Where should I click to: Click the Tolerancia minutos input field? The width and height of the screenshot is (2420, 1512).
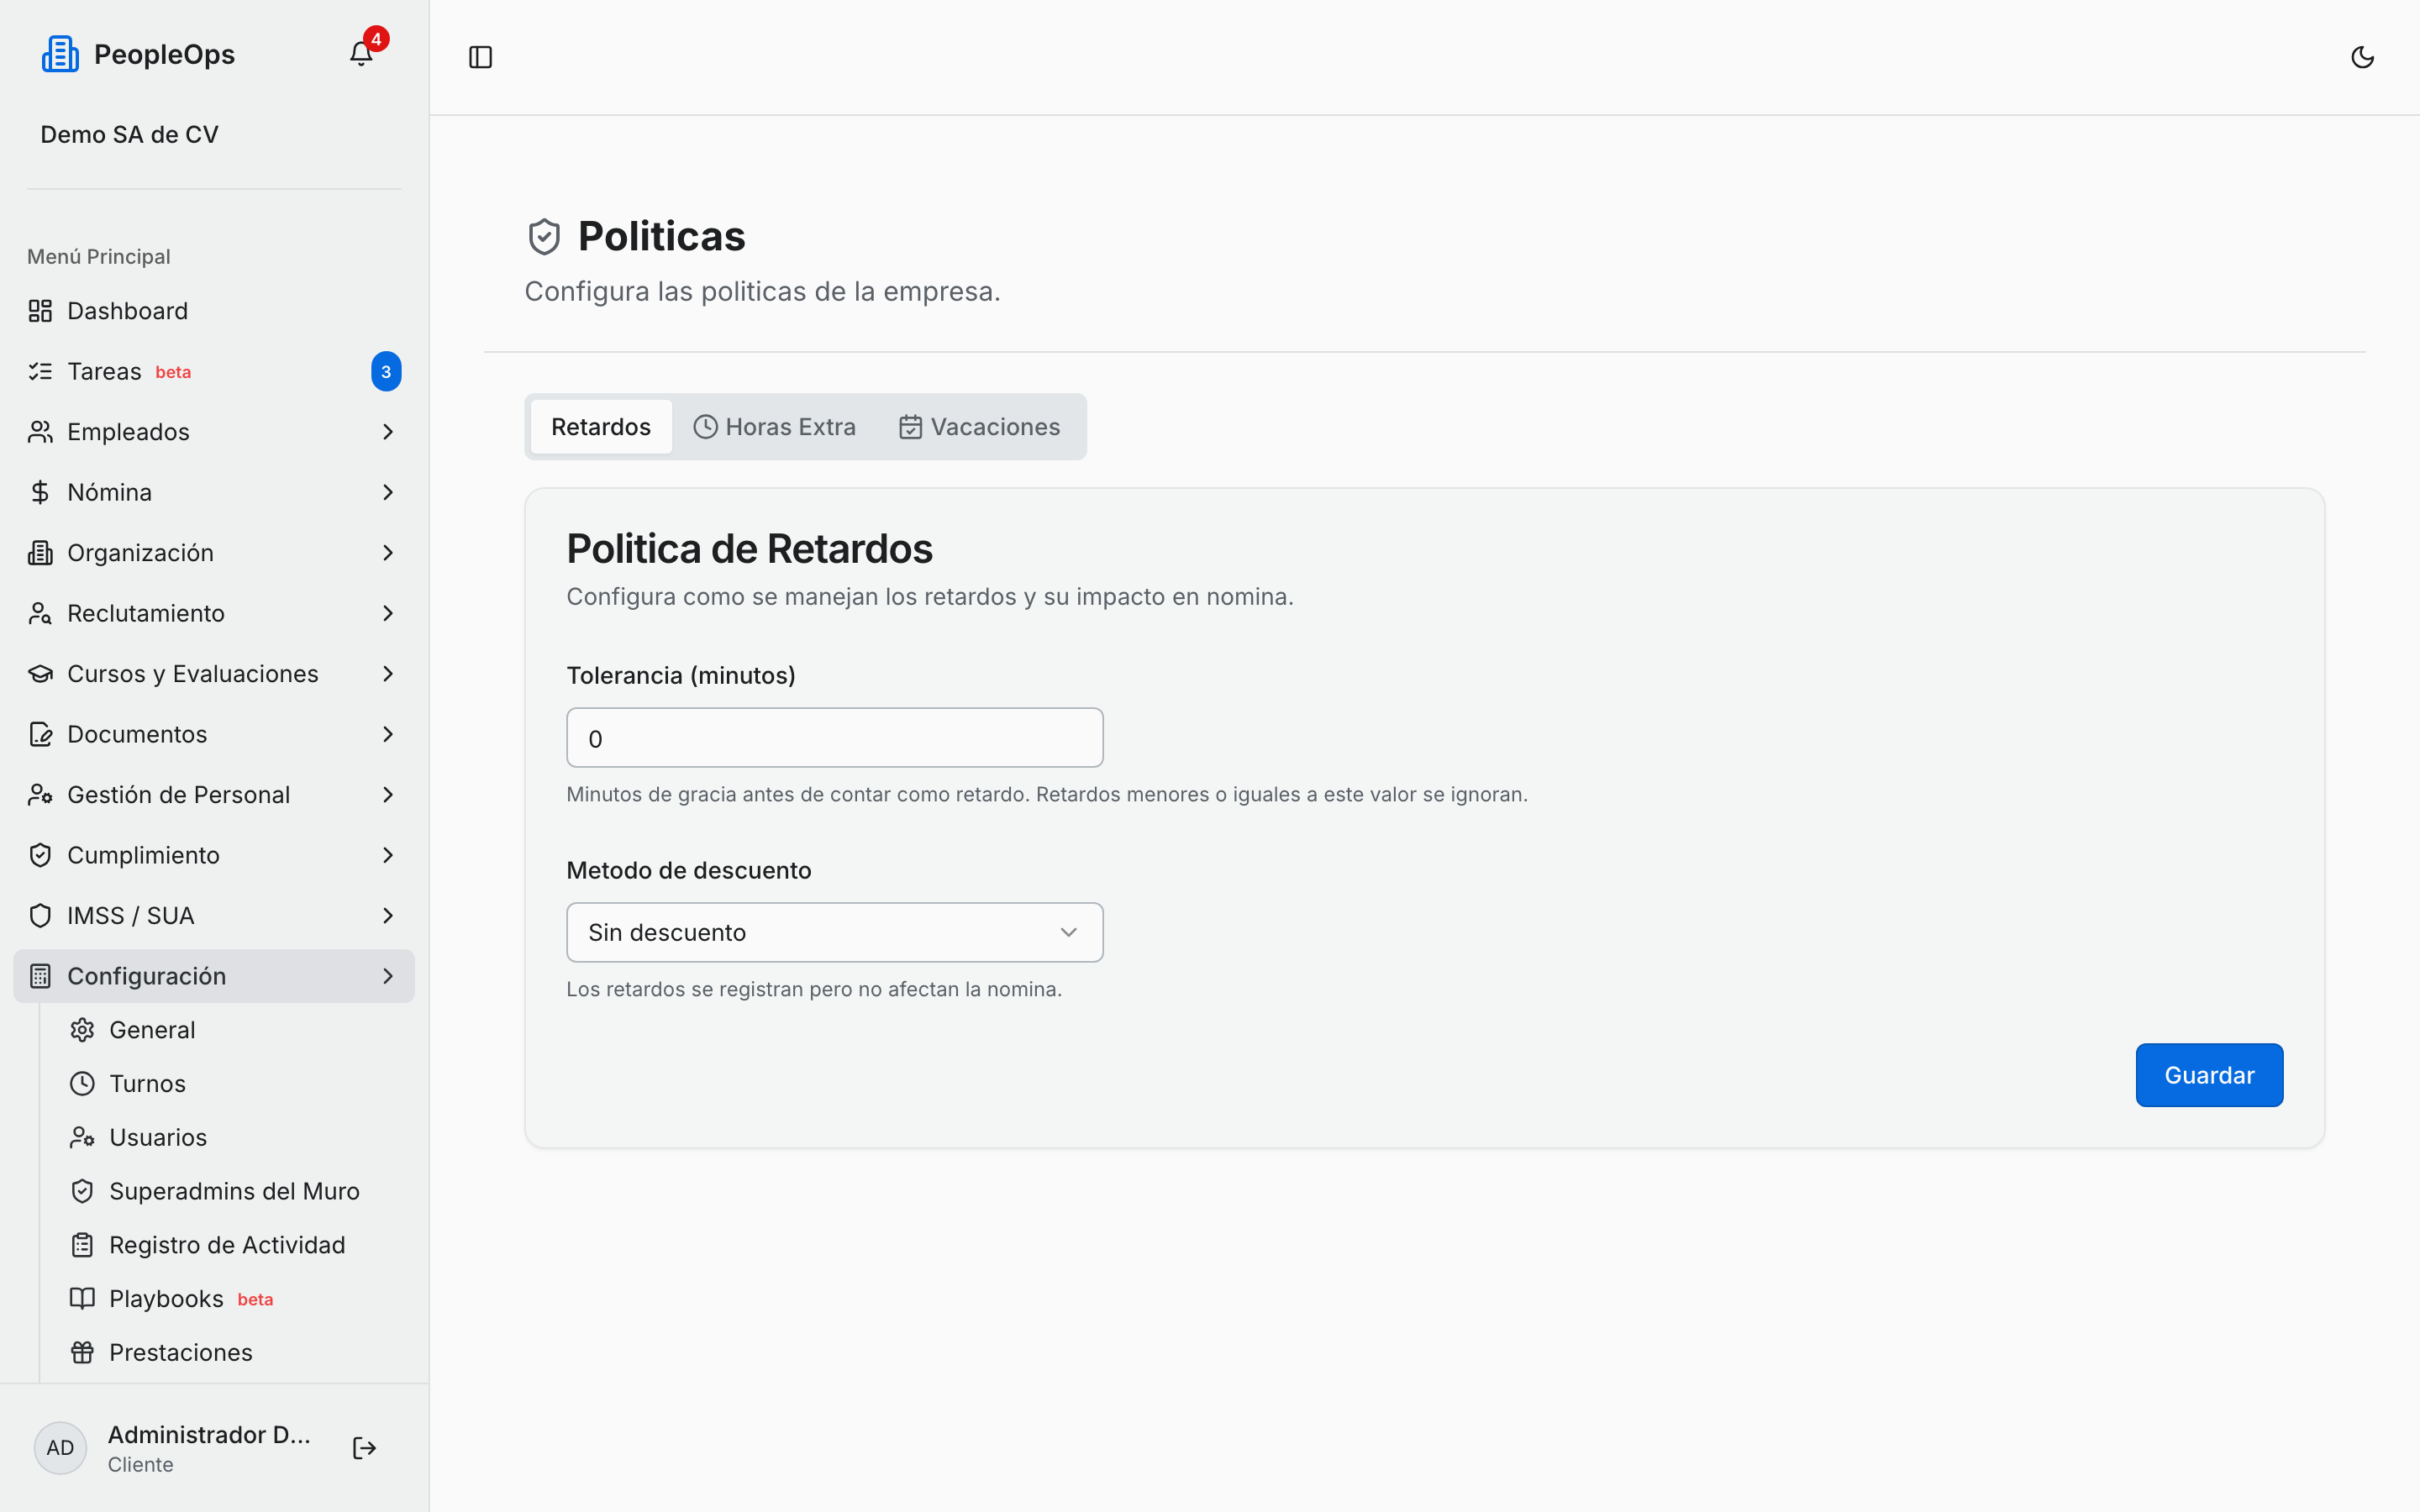pyautogui.click(x=834, y=738)
